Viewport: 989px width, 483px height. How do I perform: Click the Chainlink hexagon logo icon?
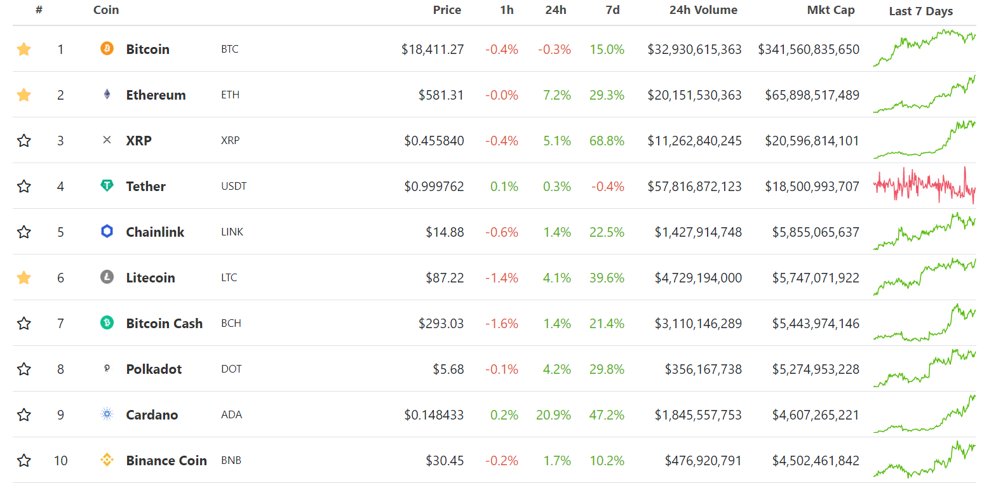[107, 232]
